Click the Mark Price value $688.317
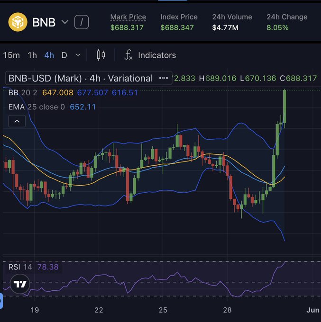This screenshot has width=321, height=322. [127, 27]
